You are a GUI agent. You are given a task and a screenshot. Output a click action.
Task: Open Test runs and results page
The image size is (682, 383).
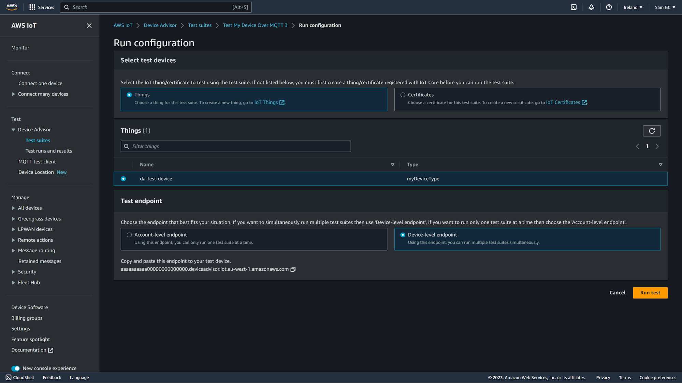pos(48,151)
